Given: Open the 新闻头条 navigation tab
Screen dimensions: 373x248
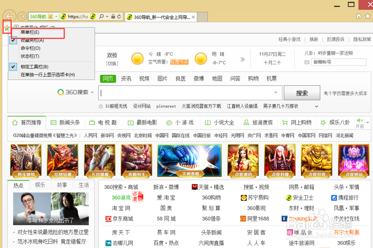Looking at the screenshot, I should pos(65,123).
